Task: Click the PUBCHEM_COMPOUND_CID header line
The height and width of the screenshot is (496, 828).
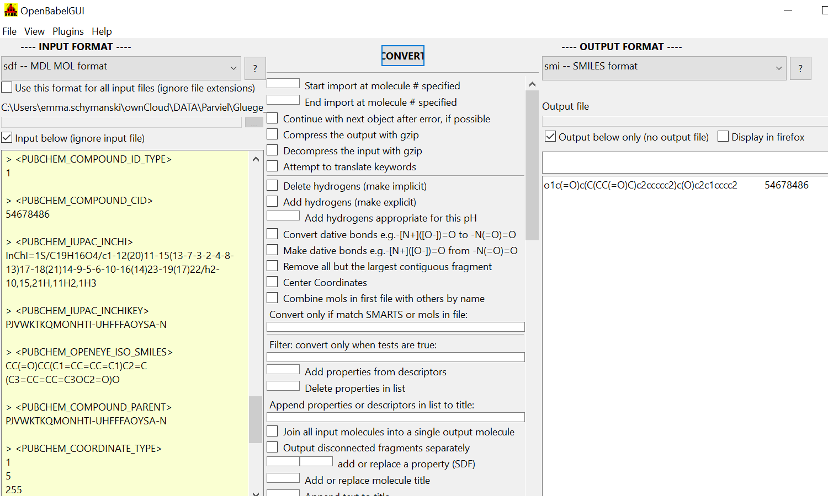Action: (79, 201)
